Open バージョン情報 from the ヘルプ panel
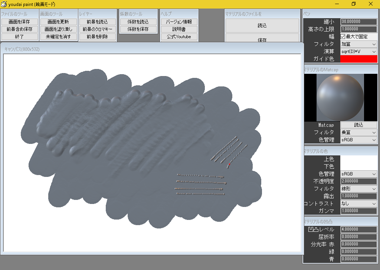The height and width of the screenshot is (270, 380). pyautogui.click(x=179, y=22)
